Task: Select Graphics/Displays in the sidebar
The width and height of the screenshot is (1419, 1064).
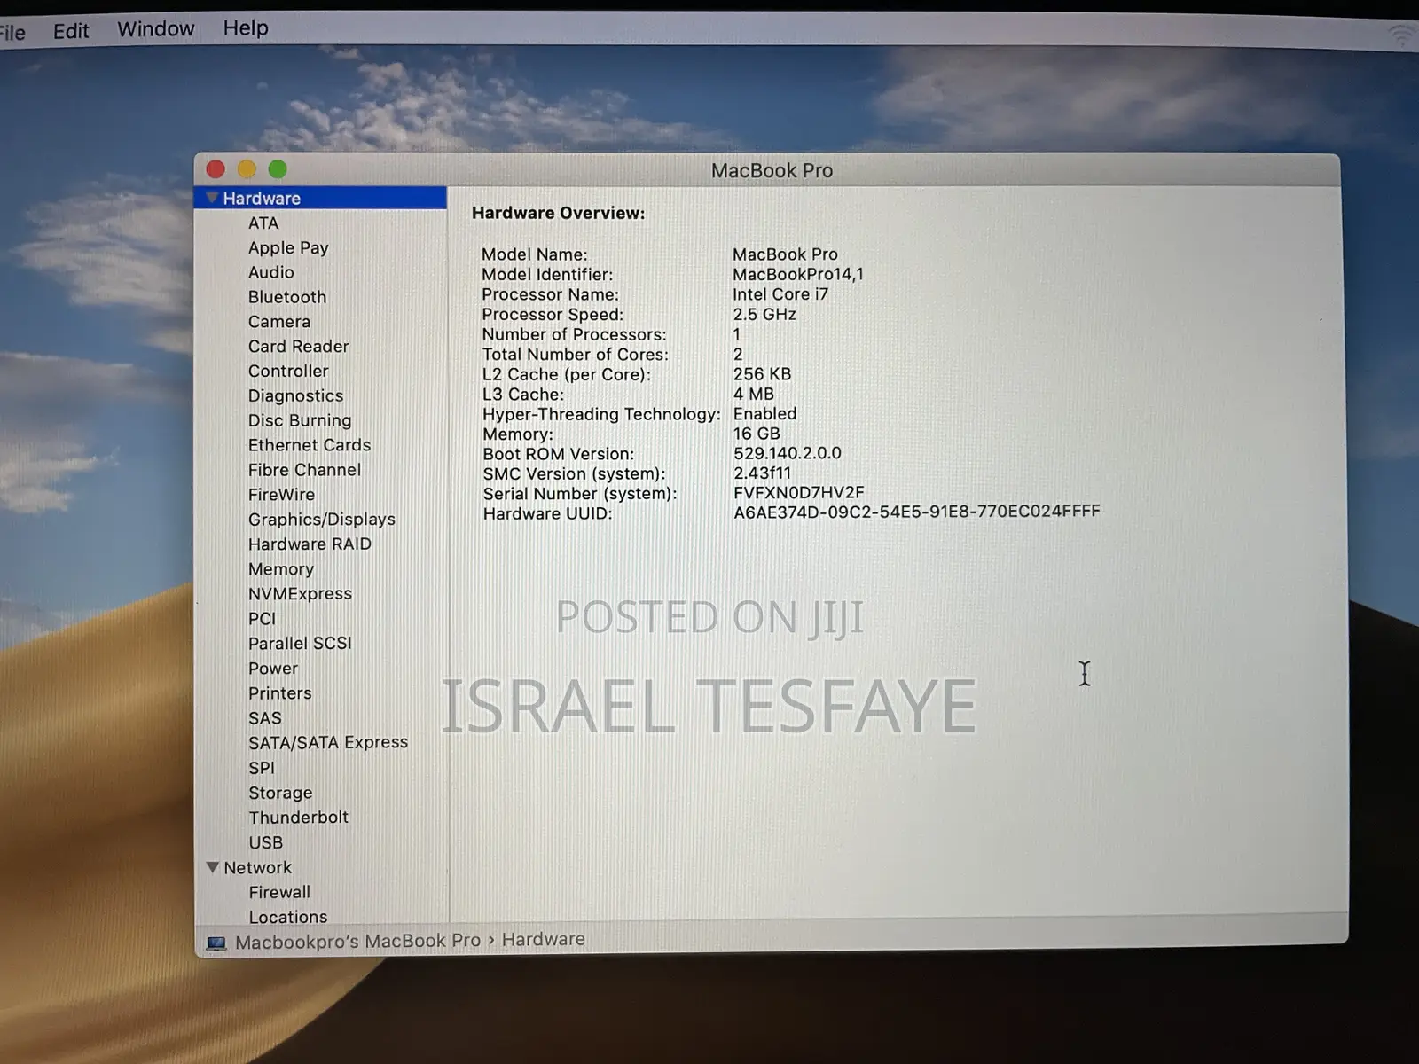Action: pos(322,520)
